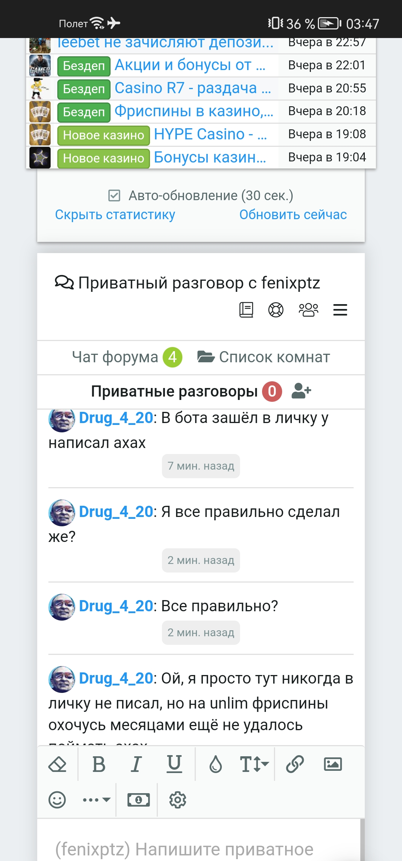This screenshot has width=402, height=861.
Task: Click the banknote money icon
Action: point(138,799)
